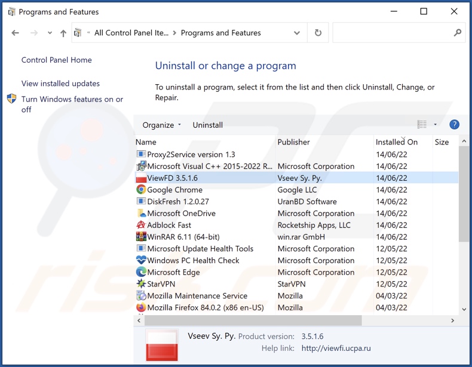Click the Microsoft Update Health Tools icon

coord(141,249)
